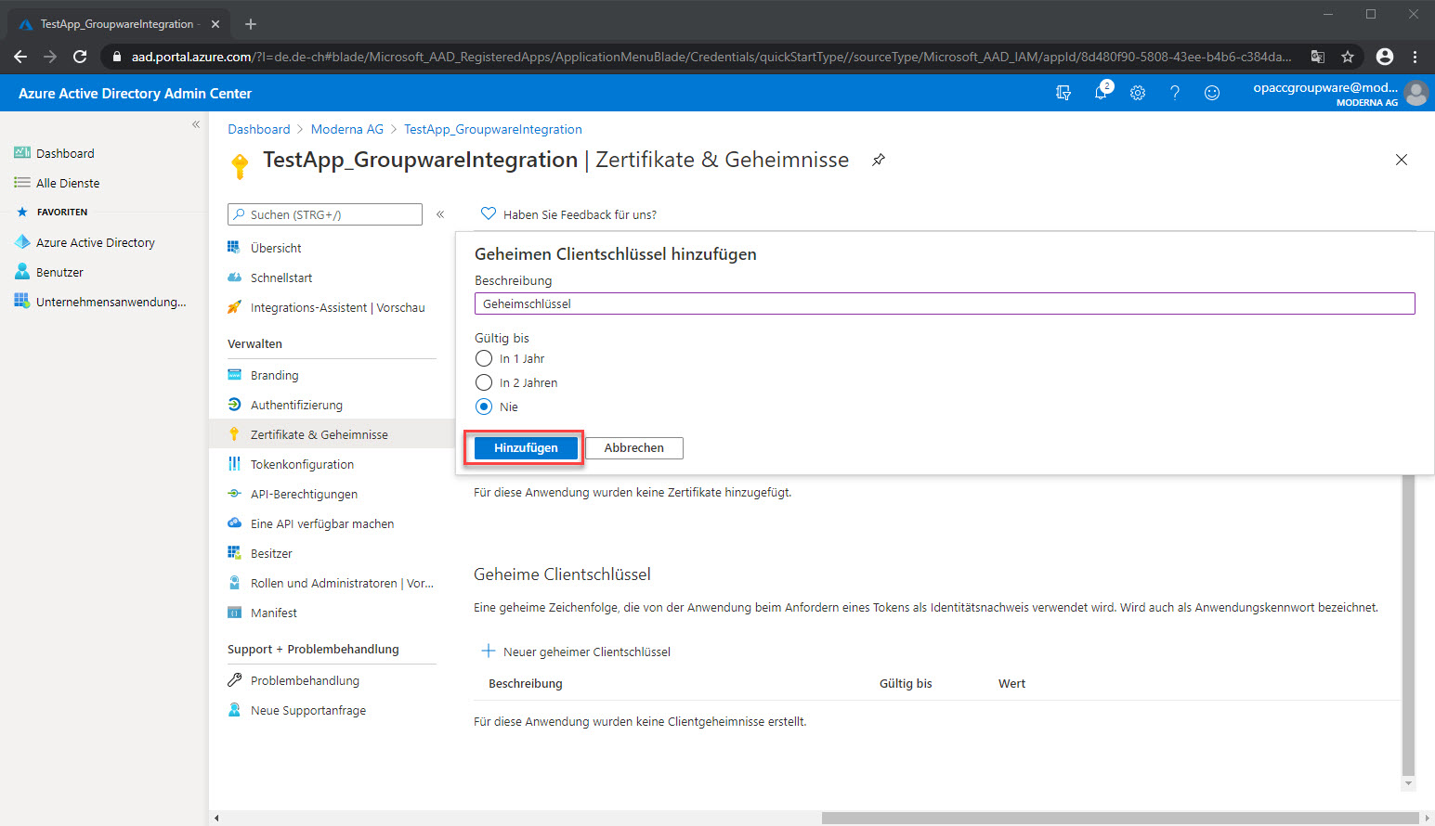The width and height of the screenshot is (1435, 826).
Task: Open a new browser tab
Action: tap(251, 24)
